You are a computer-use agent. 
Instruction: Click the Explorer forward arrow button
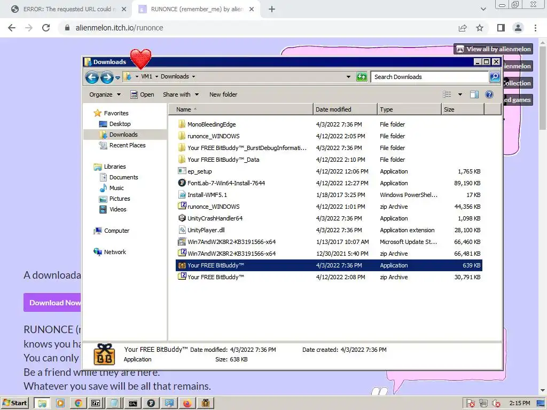(107, 77)
